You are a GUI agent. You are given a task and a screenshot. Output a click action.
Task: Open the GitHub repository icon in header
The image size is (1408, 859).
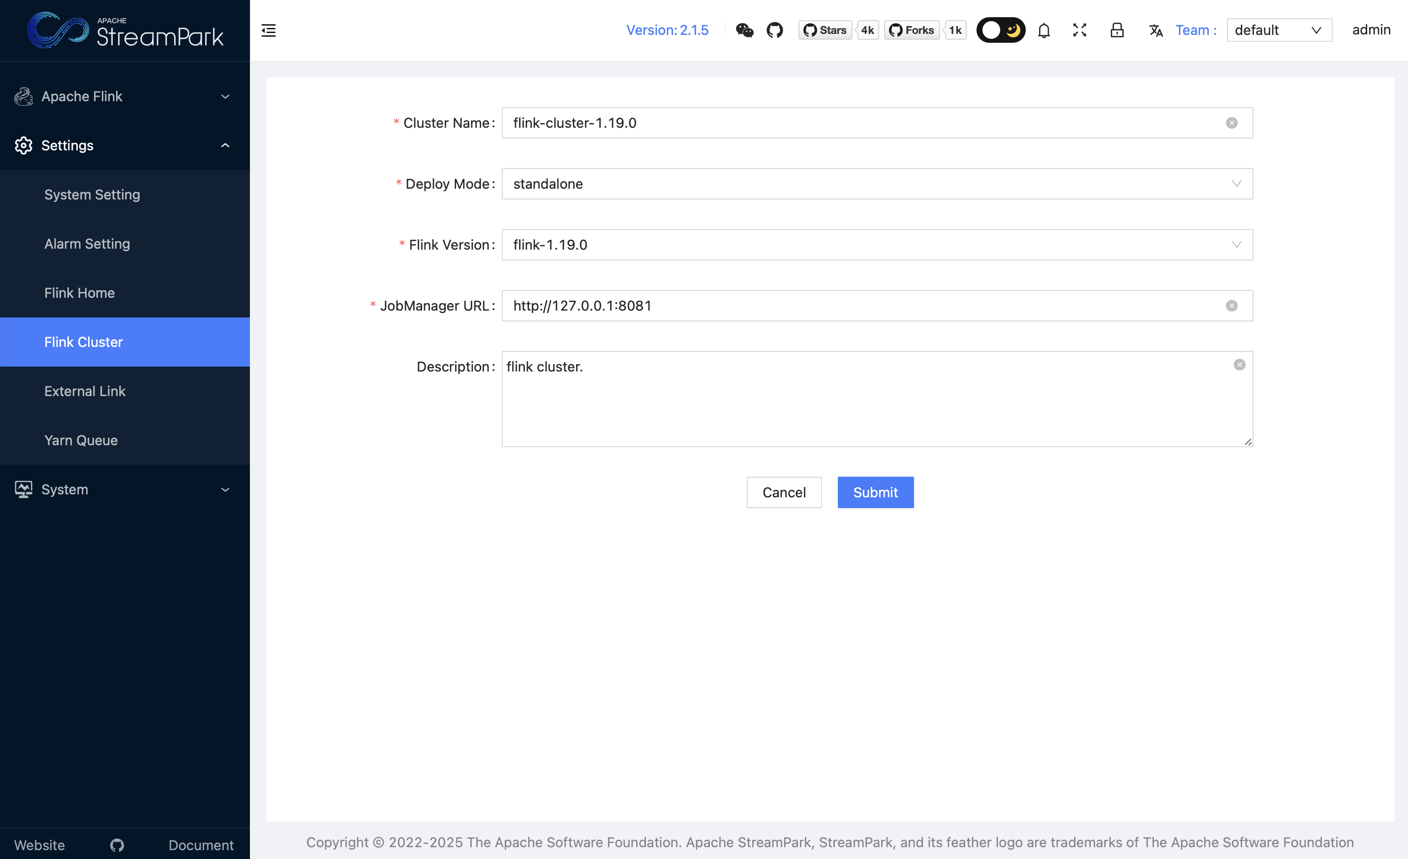pos(774,30)
